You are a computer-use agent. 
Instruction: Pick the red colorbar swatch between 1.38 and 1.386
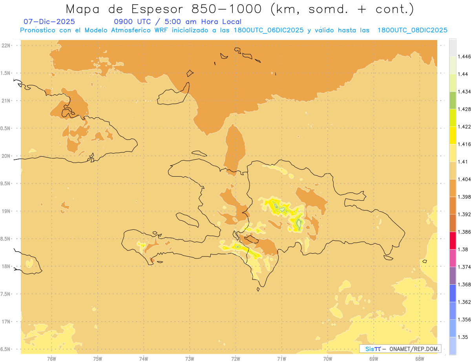453,241
